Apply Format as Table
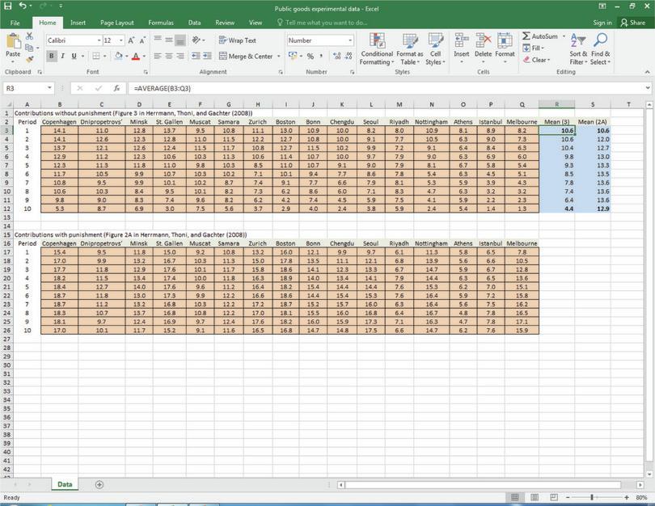Viewport: 655px width, 506px height. click(408, 50)
